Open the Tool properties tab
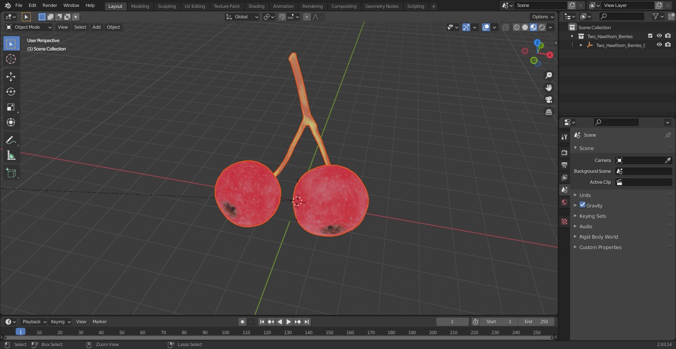The image size is (676, 349). point(564,137)
